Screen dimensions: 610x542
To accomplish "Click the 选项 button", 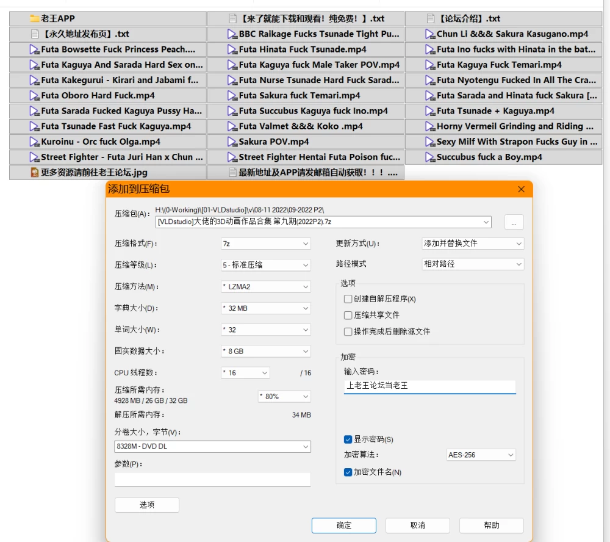I will tap(147, 505).
